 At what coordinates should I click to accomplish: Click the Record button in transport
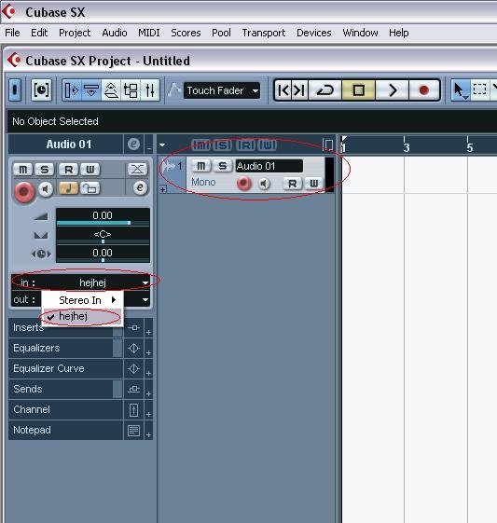tap(424, 90)
